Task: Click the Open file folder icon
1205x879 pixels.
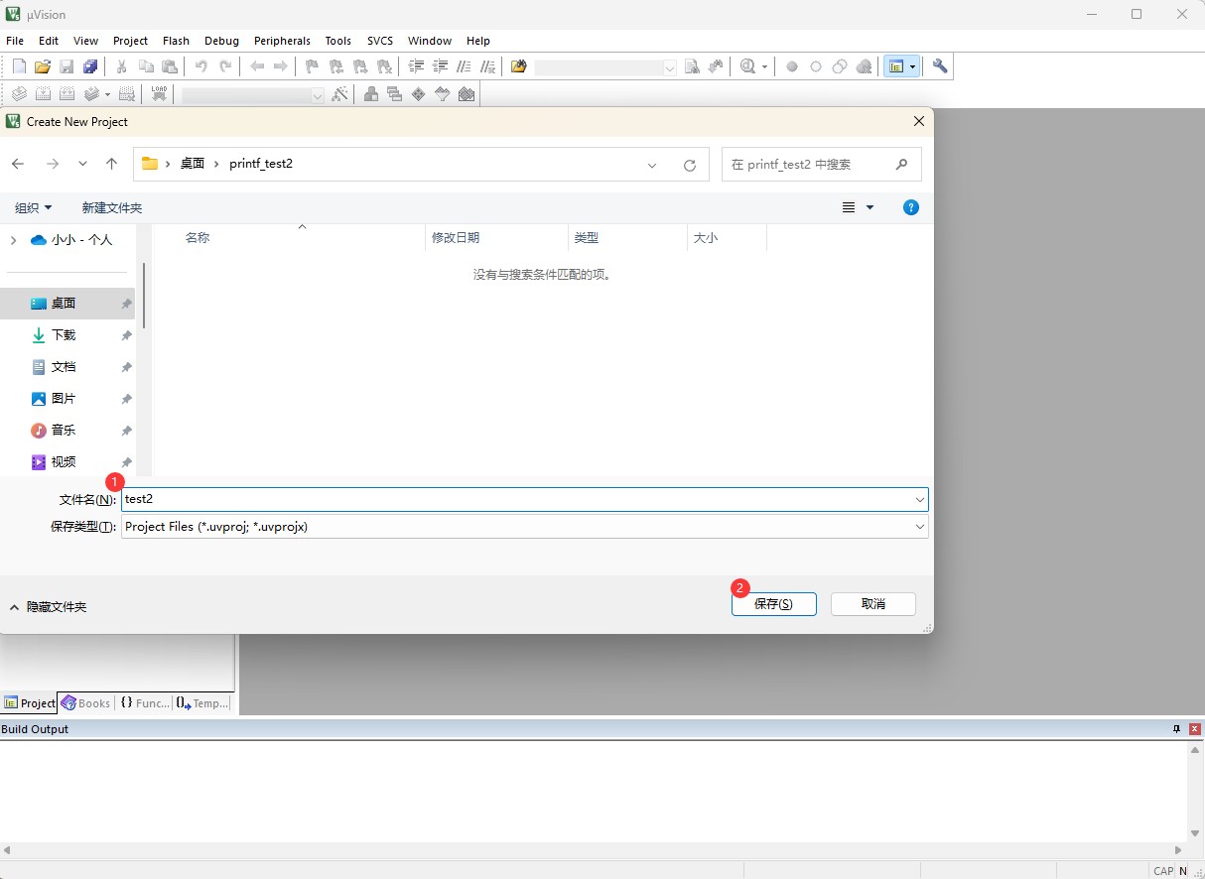Action: point(43,66)
